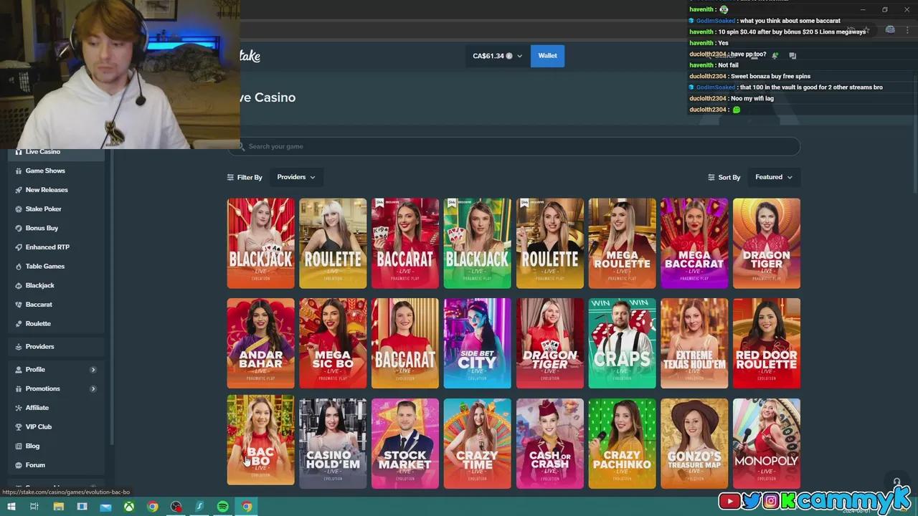Click the Stake Poker chip icon

click(x=19, y=209)
